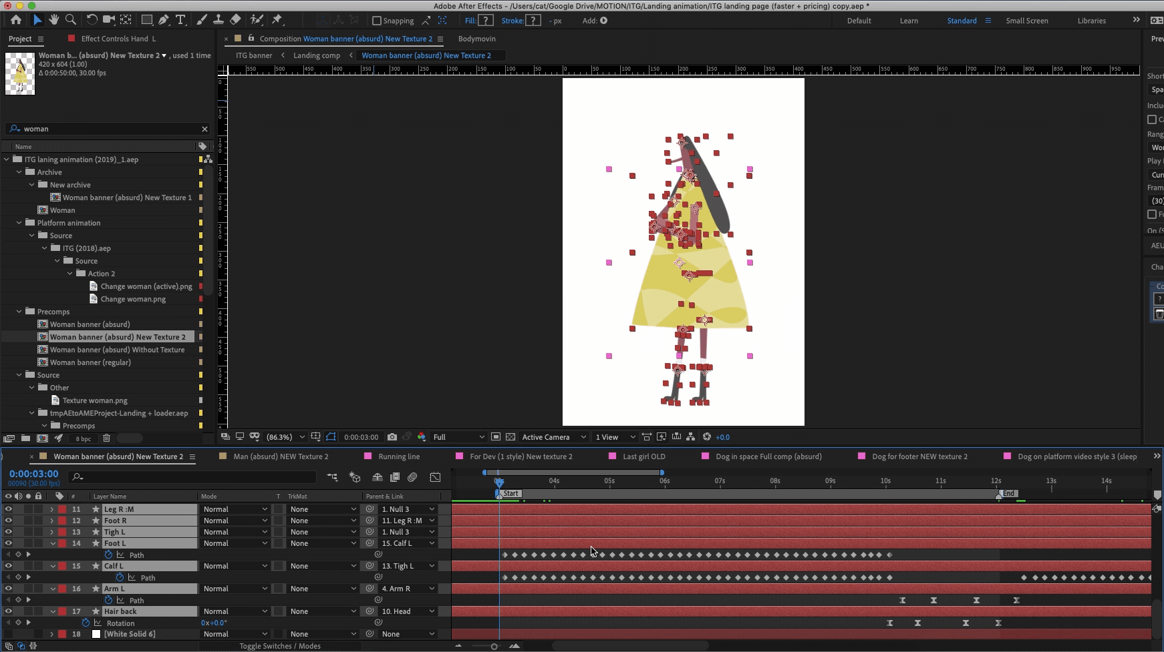Open the Fill color swatch

coord(486,21)
